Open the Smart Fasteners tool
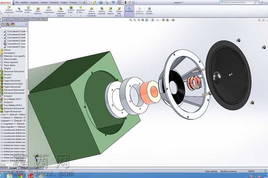Viewport: 268px width, 178px height. [38, 11]
